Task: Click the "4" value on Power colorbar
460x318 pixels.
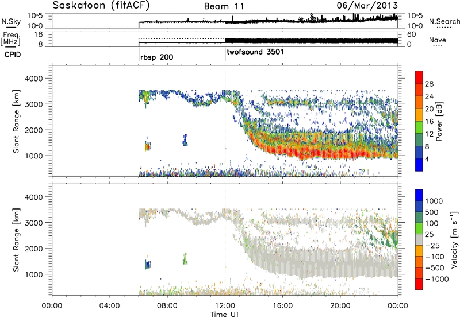Action: pyautogui.click(x=427, y=159)
